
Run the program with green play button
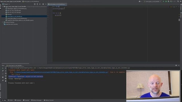164,1
